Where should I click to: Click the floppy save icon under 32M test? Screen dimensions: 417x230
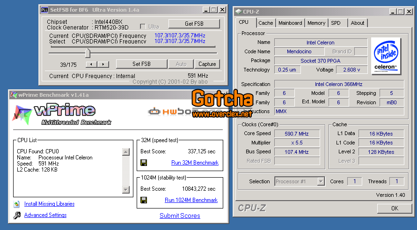(144, 163)
